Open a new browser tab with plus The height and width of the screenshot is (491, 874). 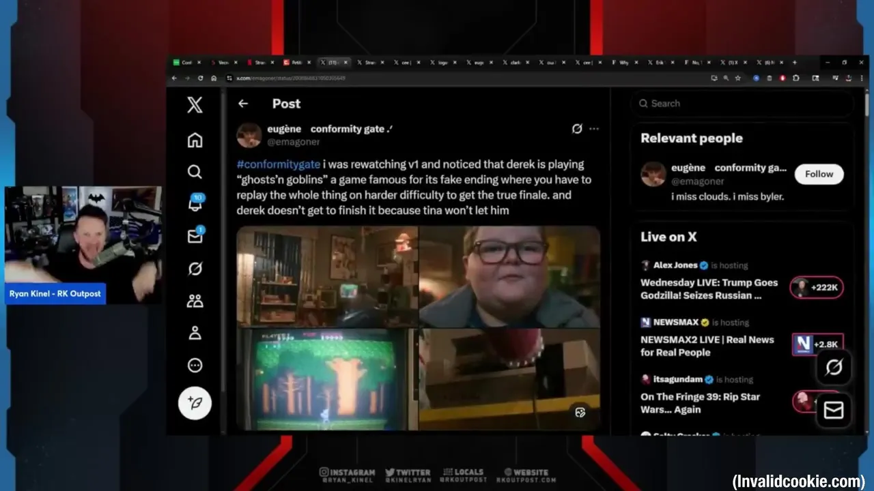click(794, 62)
